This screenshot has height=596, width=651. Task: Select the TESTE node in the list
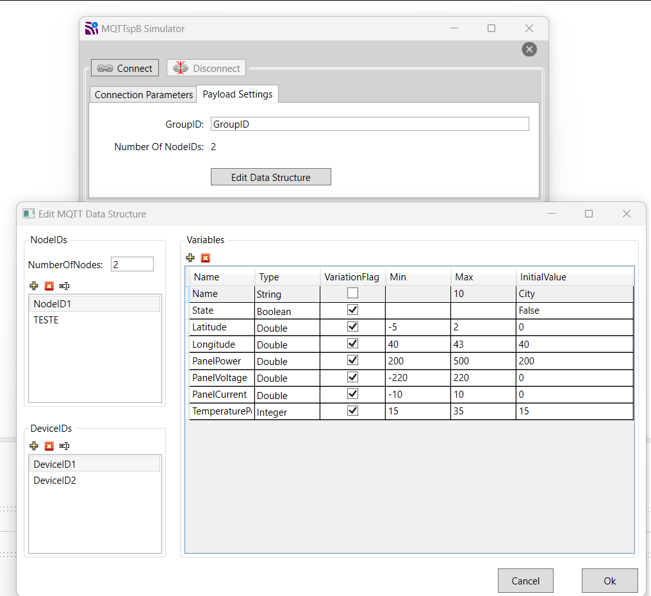click(x=46, y=319)
